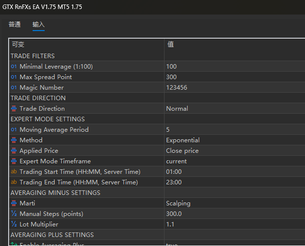The width and height of the screenshot is (305, 246).
Task: Click enum icon beside Marti
Action: click(x=14, y=203)
